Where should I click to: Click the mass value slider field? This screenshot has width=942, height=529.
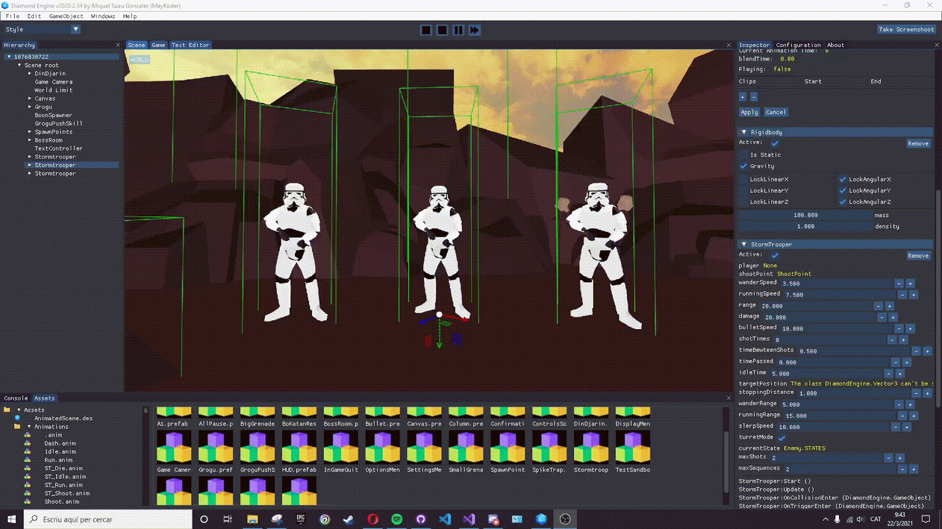(x=805, y=215)
